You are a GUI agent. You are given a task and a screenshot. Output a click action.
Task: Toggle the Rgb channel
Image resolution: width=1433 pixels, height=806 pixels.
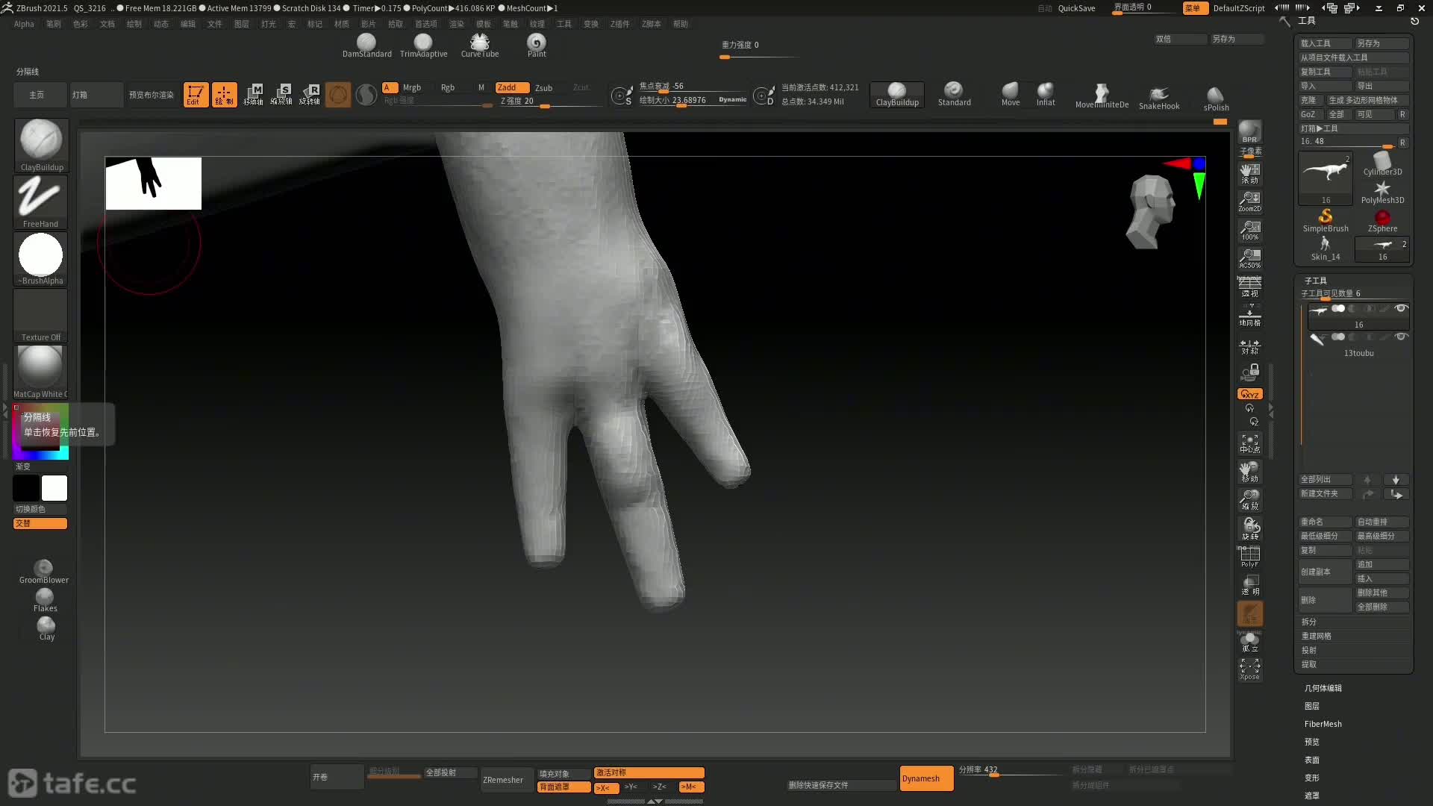pyautogui.click(x=448, y=87)
